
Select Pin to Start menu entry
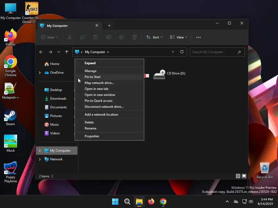[x=109, y=77]
